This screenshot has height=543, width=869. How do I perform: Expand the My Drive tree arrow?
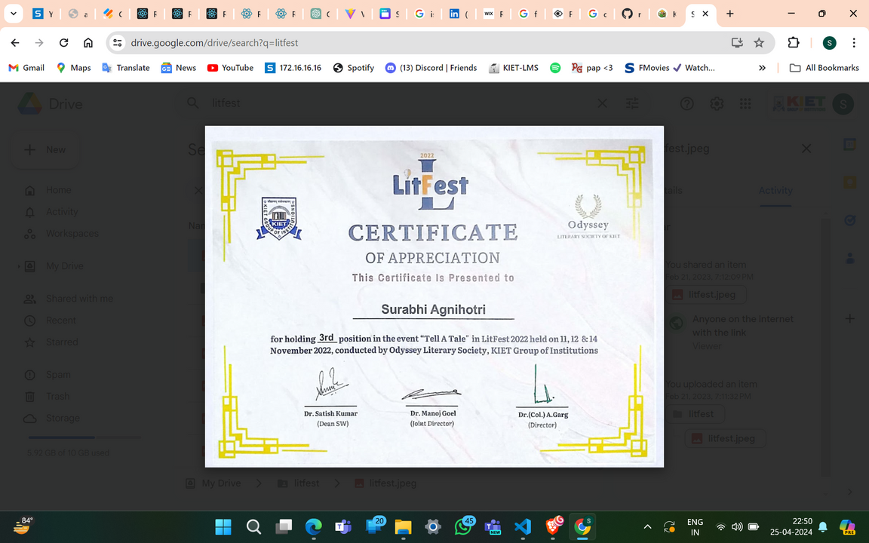[x=19, y=266]
